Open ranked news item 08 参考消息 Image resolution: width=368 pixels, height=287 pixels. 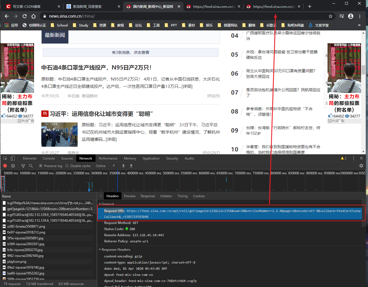[279, 112]
